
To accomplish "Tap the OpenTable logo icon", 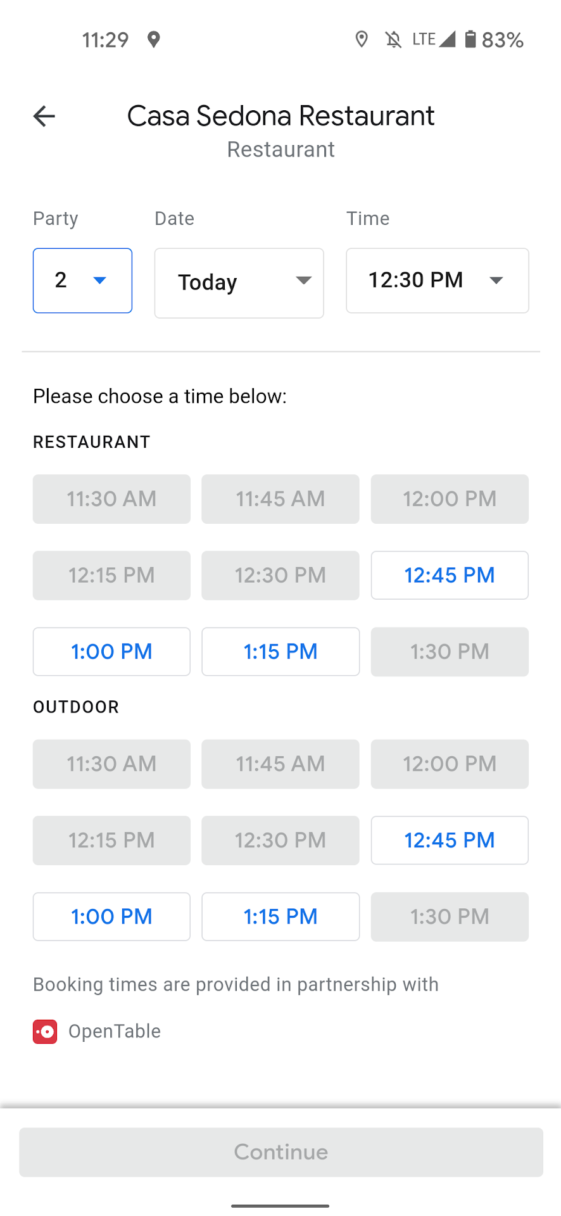I will [45, 1031].
